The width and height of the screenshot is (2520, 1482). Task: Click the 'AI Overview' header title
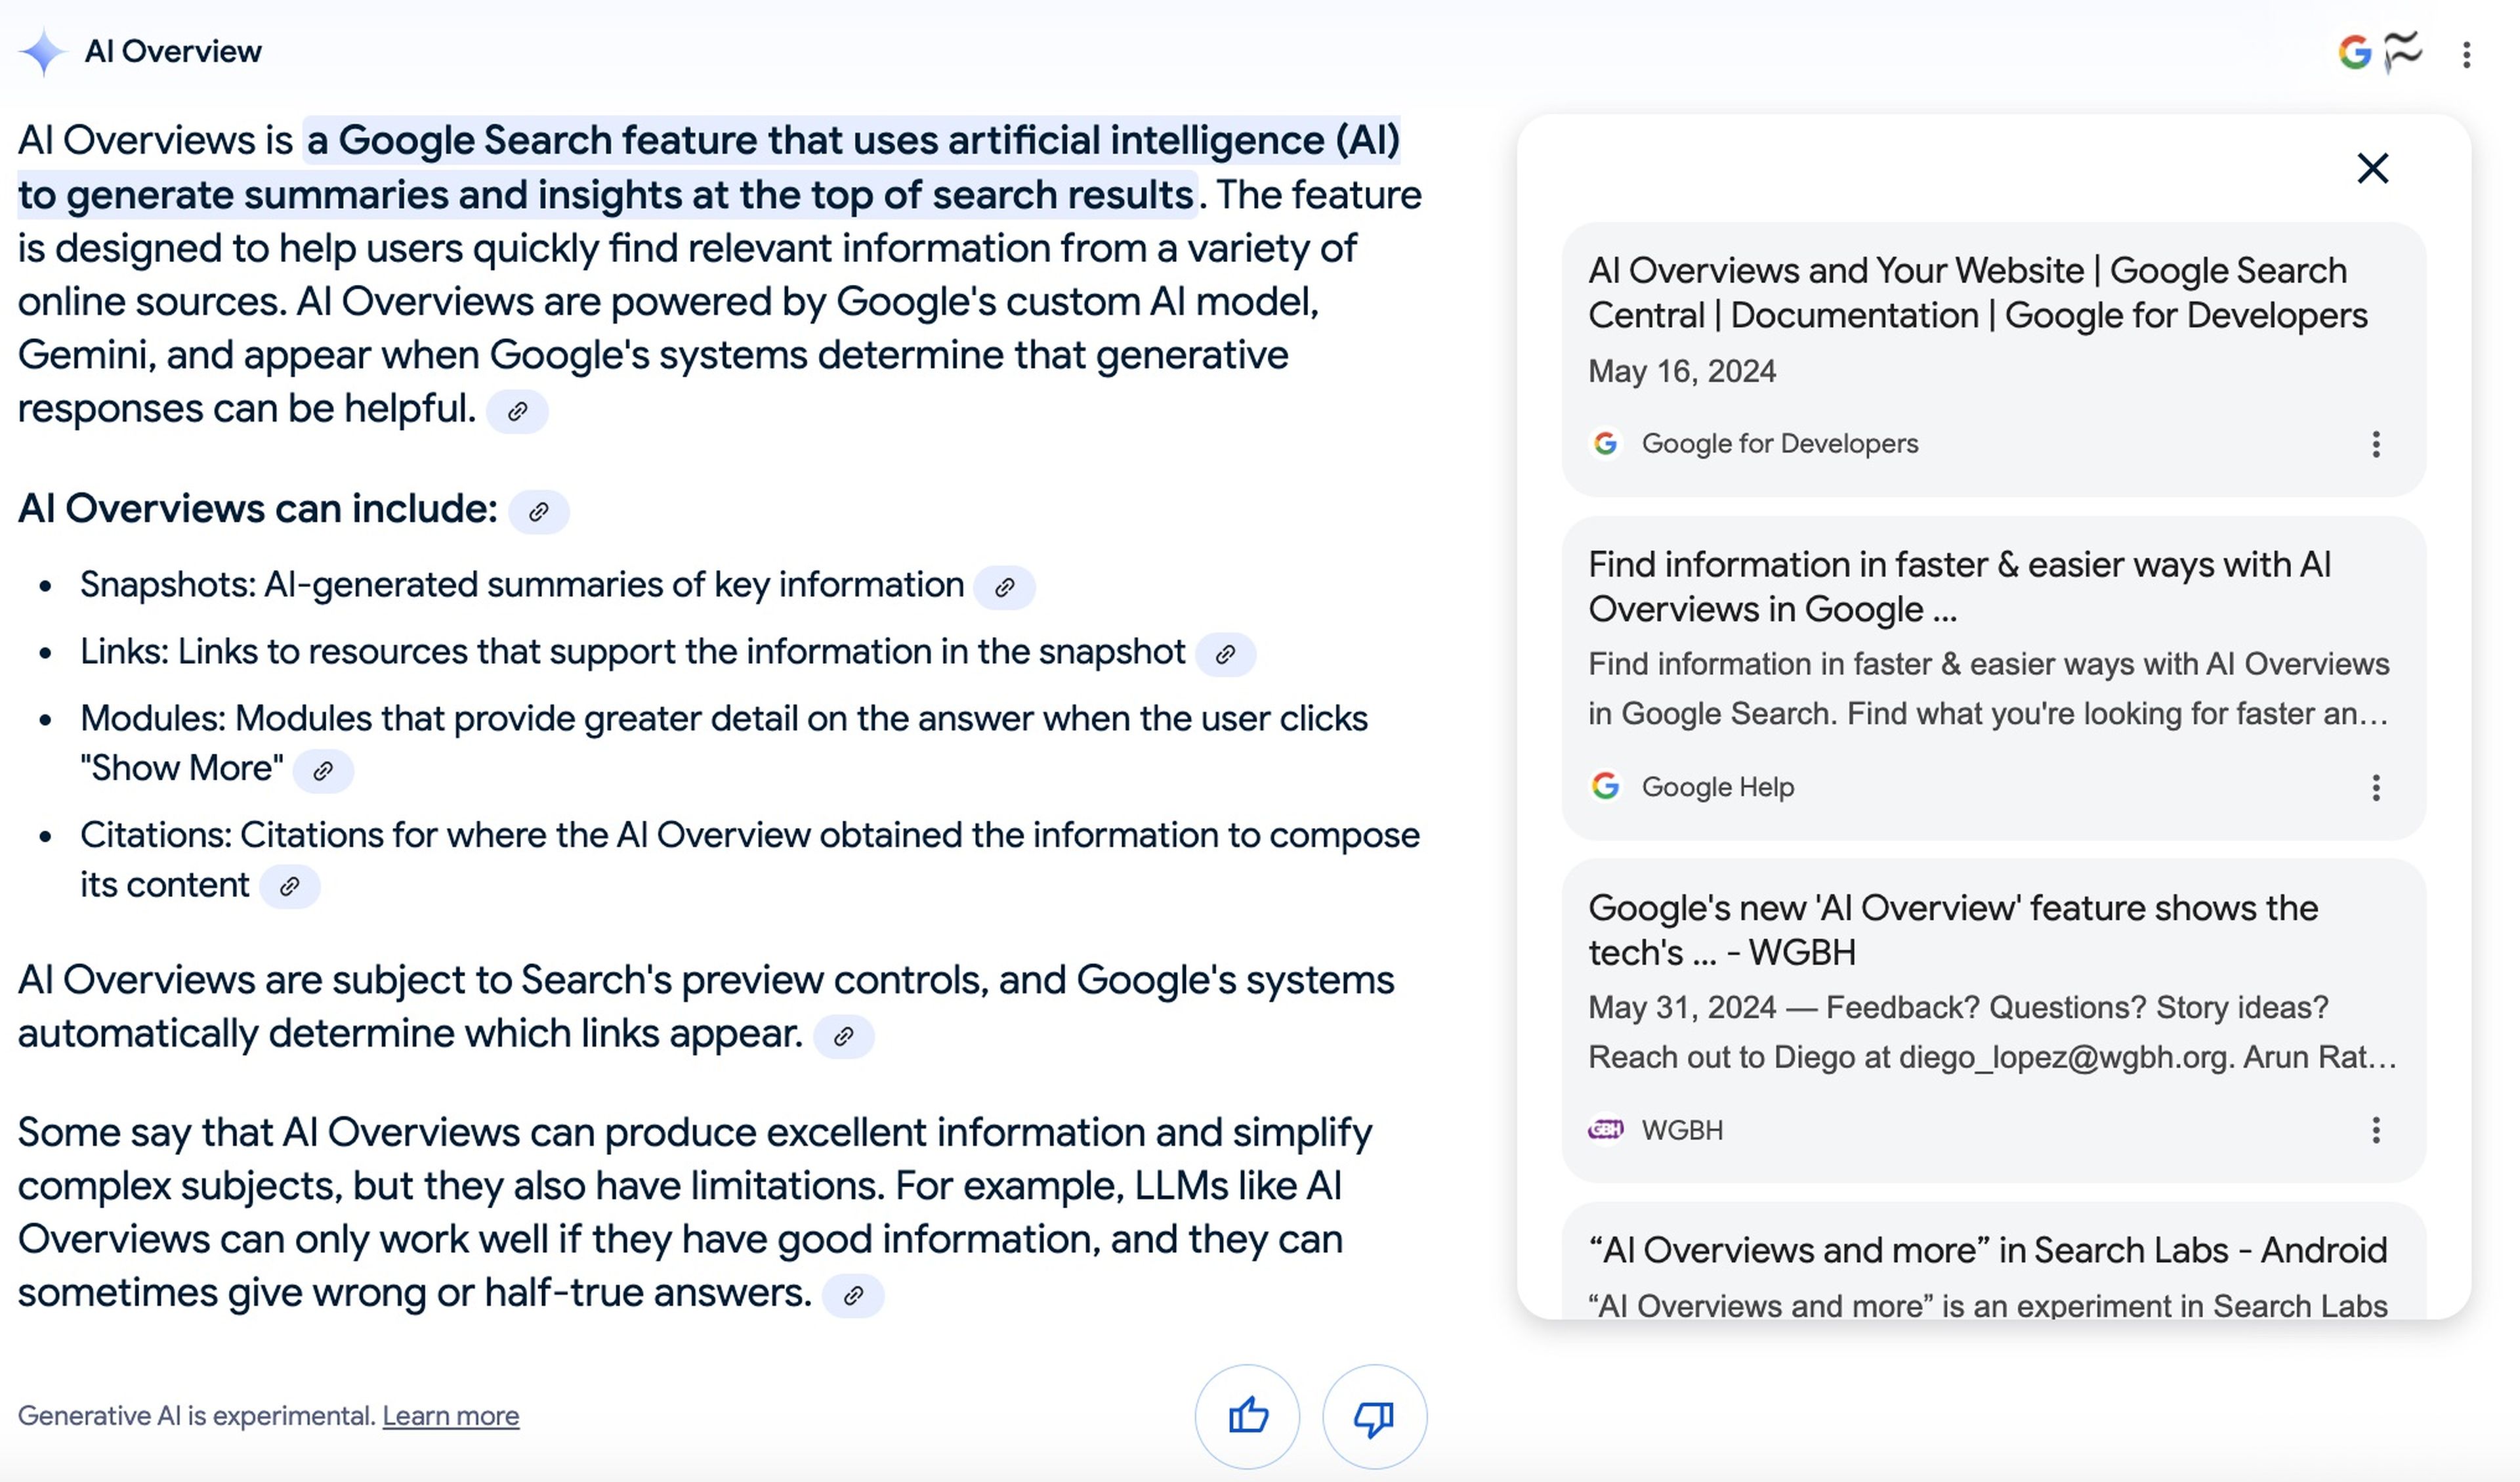(x=172, y=52)
